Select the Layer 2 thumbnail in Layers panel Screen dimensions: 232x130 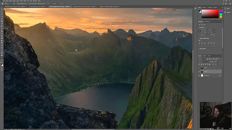(202, 68)
